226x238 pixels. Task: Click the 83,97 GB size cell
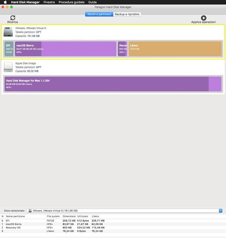68,224
